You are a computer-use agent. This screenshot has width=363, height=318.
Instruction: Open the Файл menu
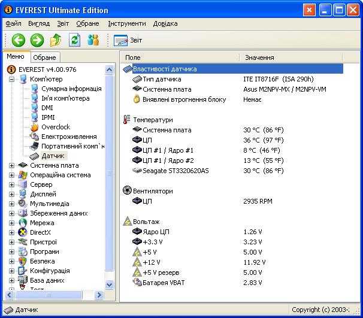[x=13, y=23]
